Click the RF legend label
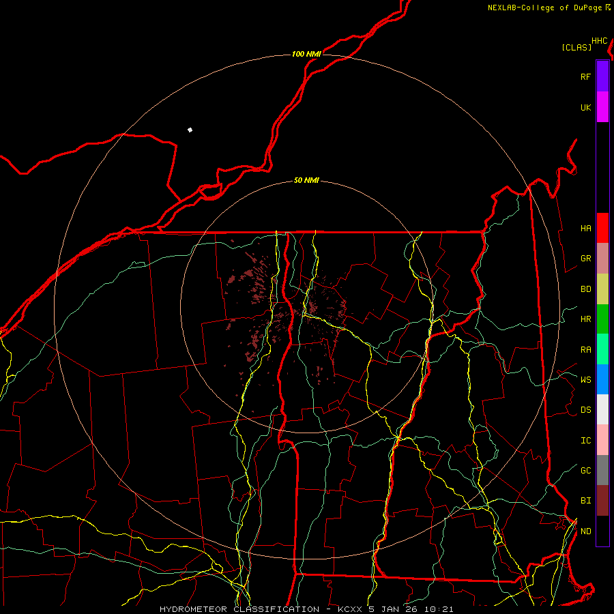 585,76
